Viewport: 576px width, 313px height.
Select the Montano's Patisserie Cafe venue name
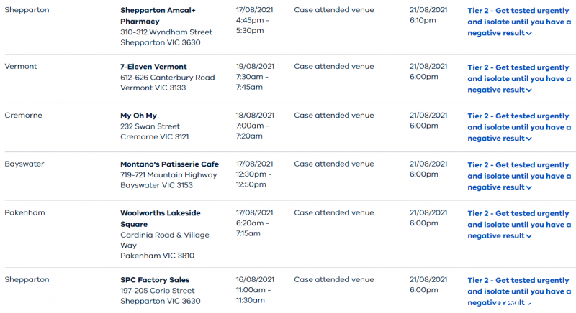tap(169, 164)
